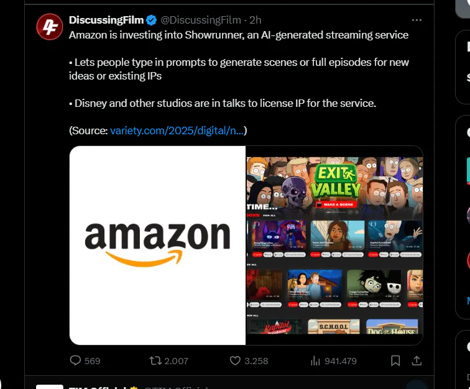Bookmark the DiscussingFilm tweet
The image size is (470, 389).
pyautogui.click(x=395, y=360)
